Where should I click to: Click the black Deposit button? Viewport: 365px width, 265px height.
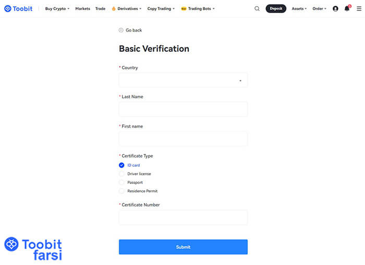pos(276,9)
